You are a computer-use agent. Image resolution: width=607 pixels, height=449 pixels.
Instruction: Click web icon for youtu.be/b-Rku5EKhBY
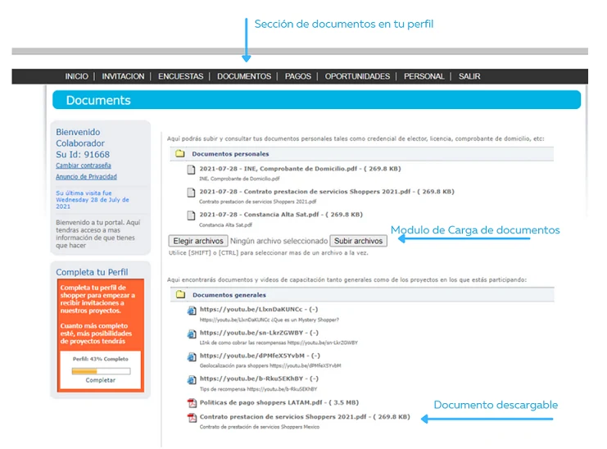click(192, 379)
